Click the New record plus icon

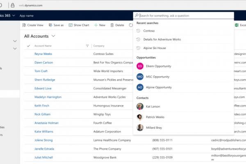96,25
